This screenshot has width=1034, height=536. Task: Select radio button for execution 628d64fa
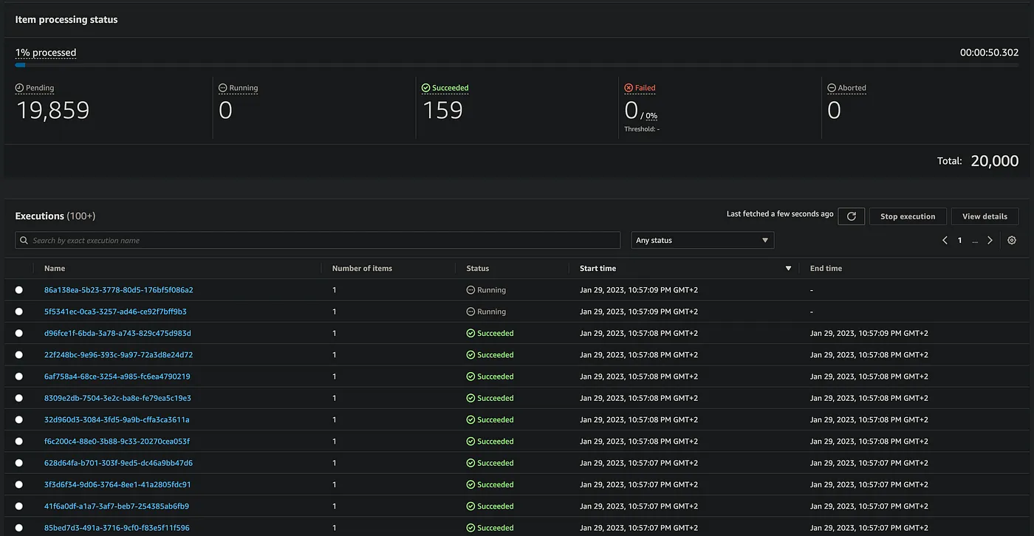pos(19,464)
